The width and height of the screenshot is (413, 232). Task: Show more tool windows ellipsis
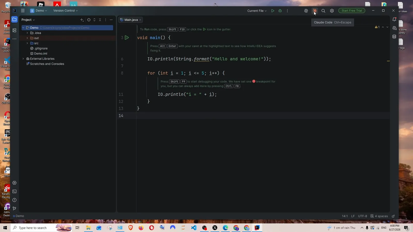(x=14, y=39)
